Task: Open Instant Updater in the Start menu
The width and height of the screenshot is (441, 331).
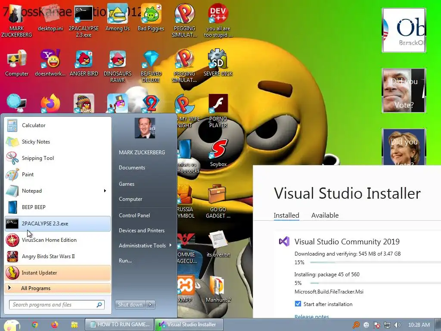Action: (x=58, y=272)
